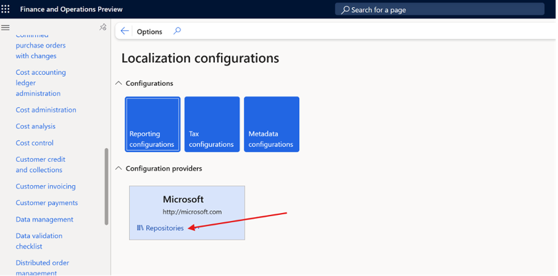Select the Microsoft provider name
The image size is (558, 276).
(x=183, y=199)
